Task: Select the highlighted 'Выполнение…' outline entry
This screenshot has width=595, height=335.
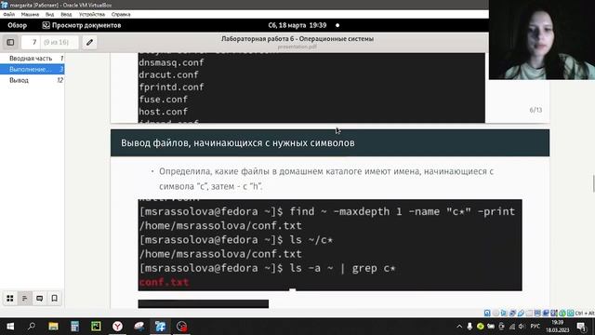Action: tap(33, 69)
